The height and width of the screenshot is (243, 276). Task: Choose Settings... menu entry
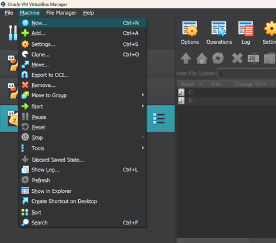click(x=82, y=44)
